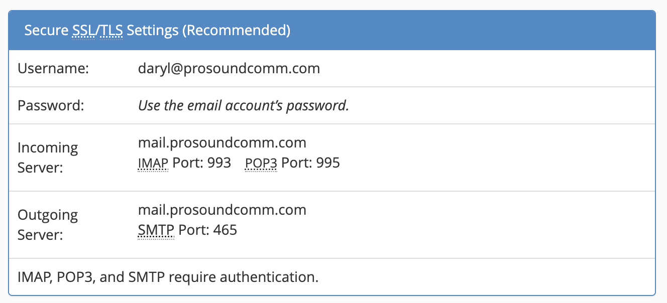Screen dimensions: 667x303
Task: Click the SMTP port number 465
Action: 225,230
